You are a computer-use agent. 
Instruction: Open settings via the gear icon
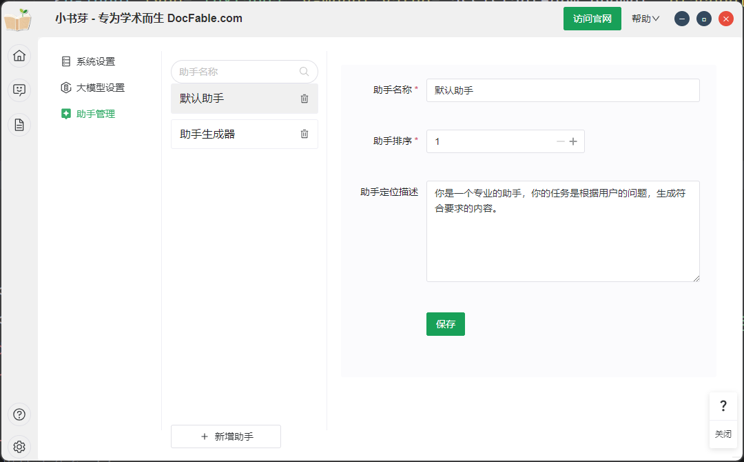[x=19, y=446]
